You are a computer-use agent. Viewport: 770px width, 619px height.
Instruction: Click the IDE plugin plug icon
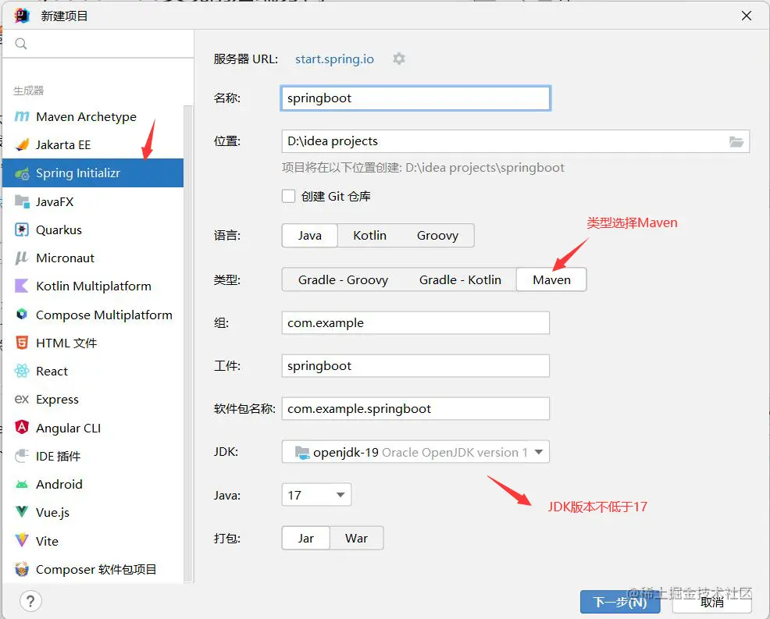point(22,456)
